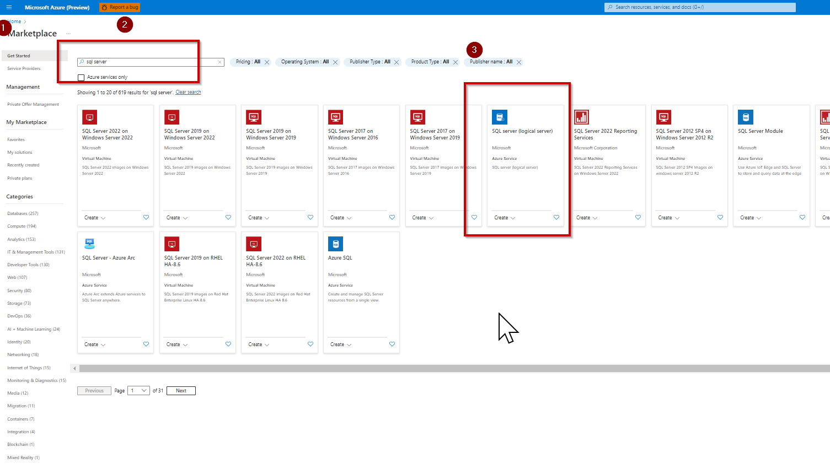The image size is (830, 474).
Task: Expand Create on SQL server (logical server) card
Action: click(505, 218)
